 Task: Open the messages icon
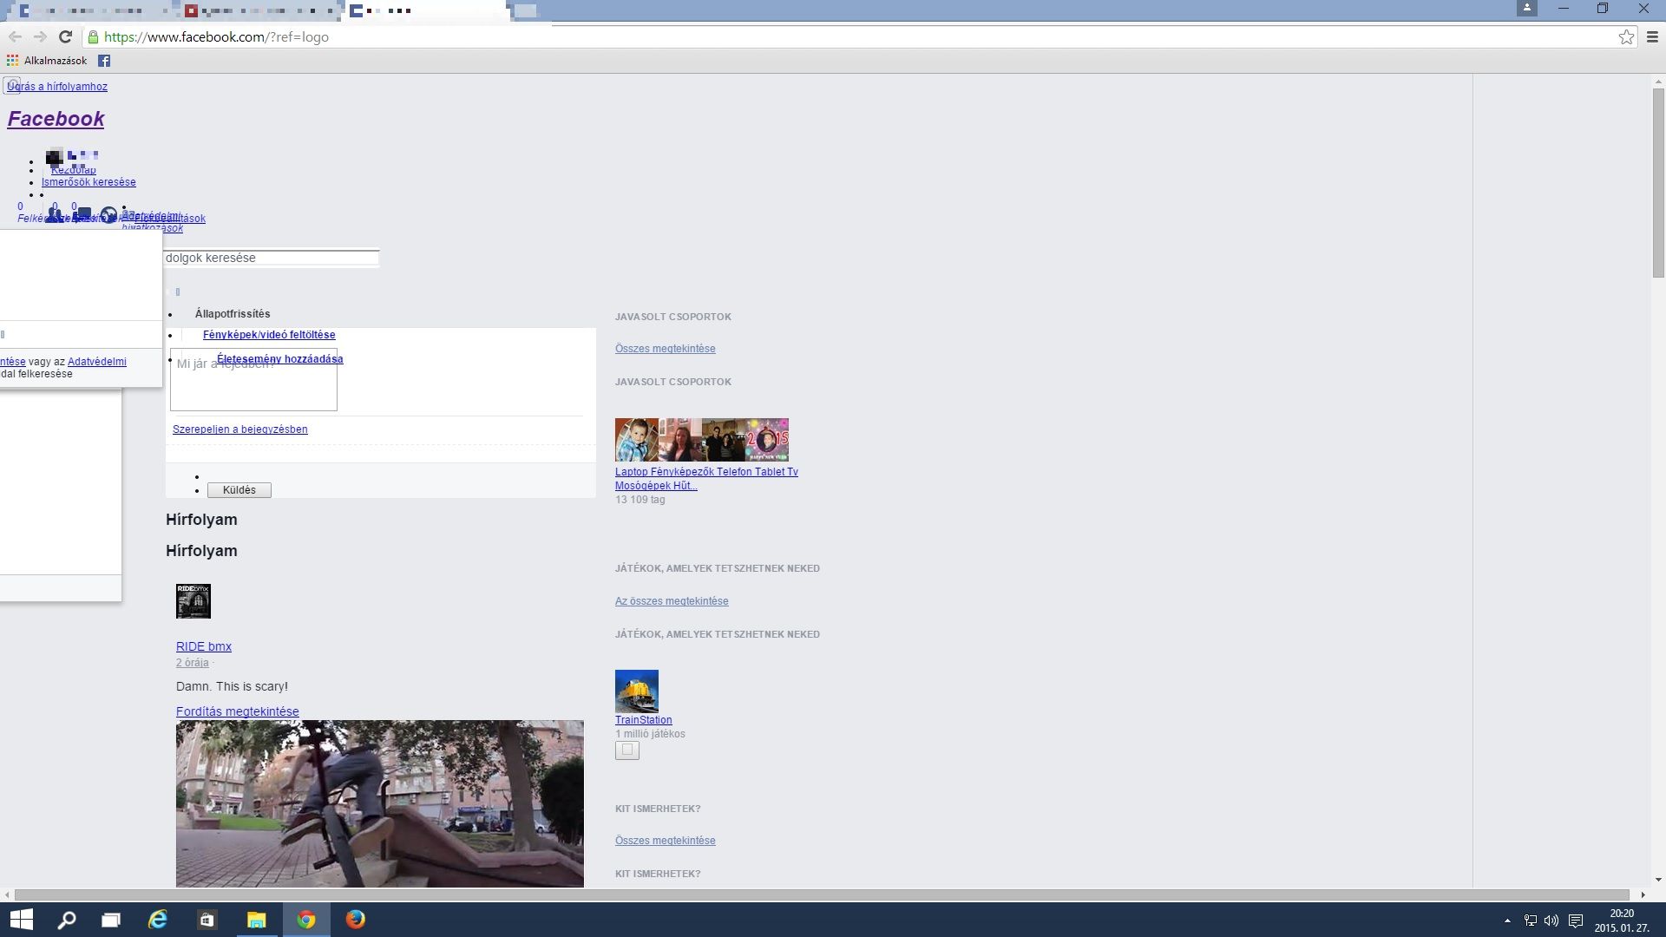(82, 213)
